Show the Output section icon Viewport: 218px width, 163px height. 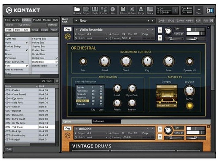[86, 10]
